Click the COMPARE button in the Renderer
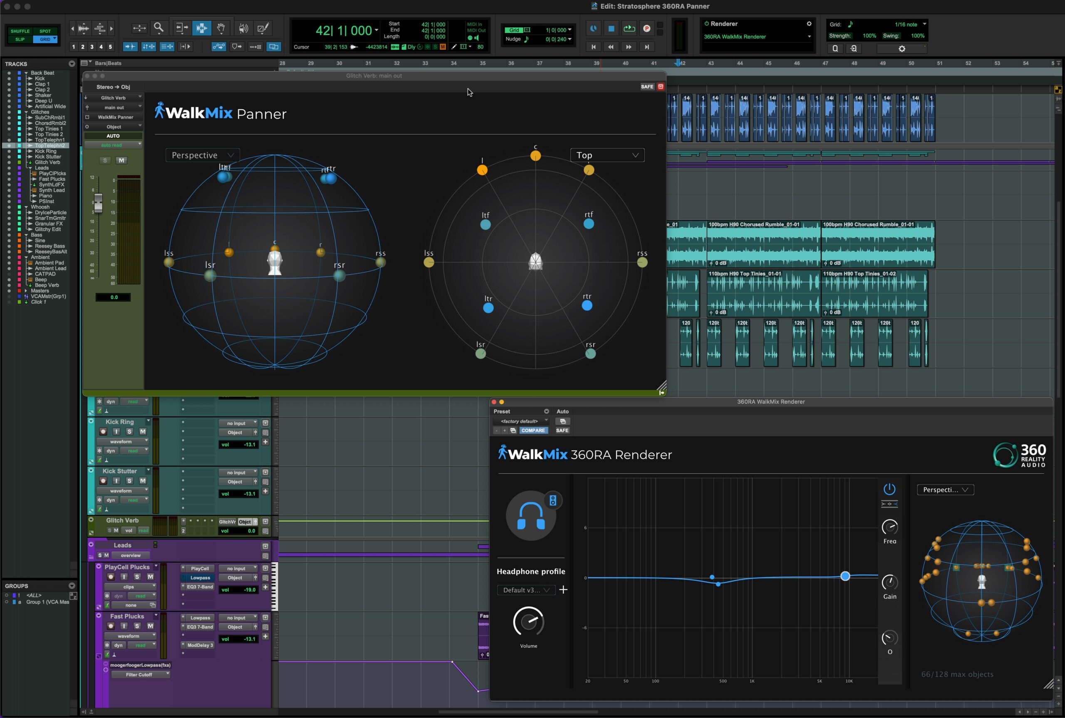 (x=533, y=430)
